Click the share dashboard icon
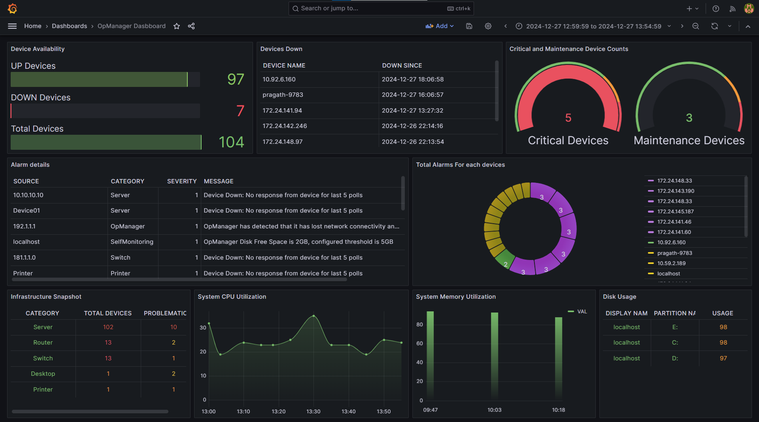Image resolution: width=759 pixels, height=422 pixels. point(191,26)
